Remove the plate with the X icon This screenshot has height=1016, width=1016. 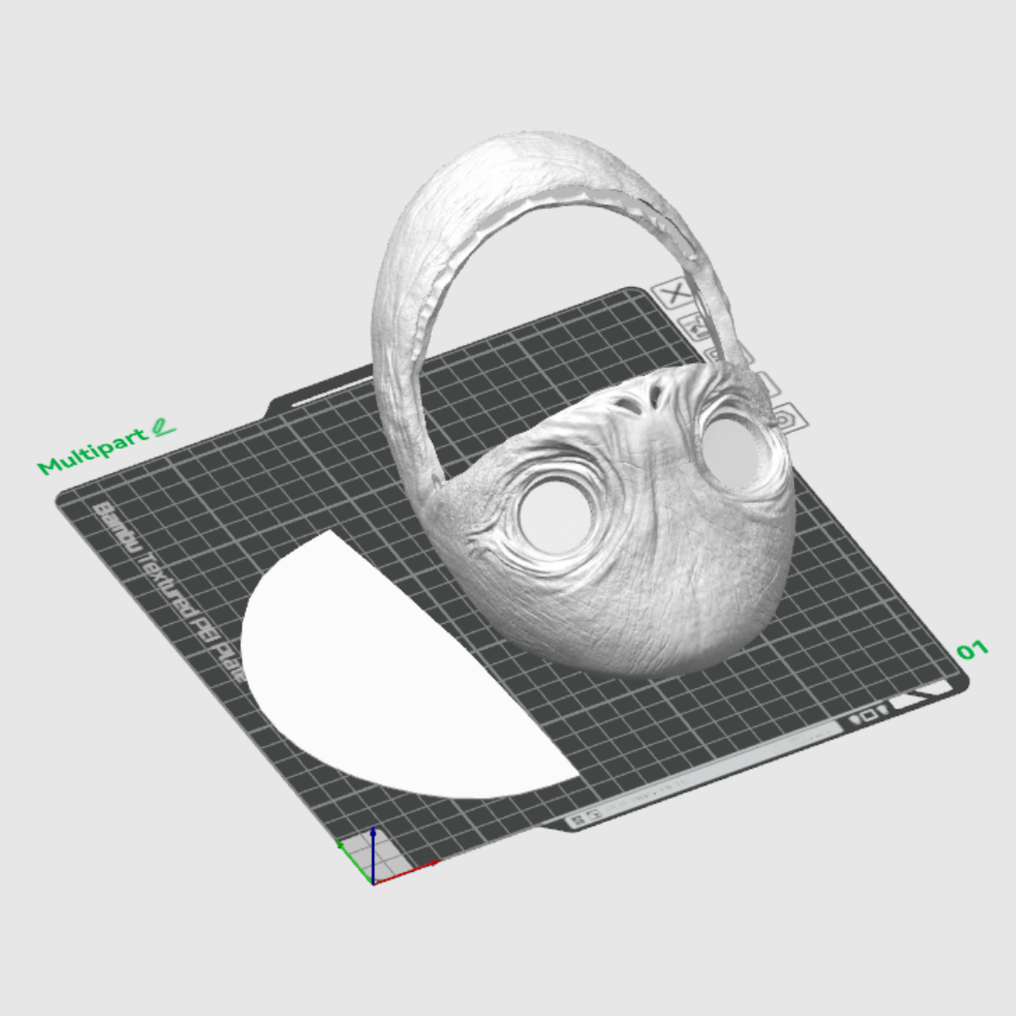(x=674, y=294)
